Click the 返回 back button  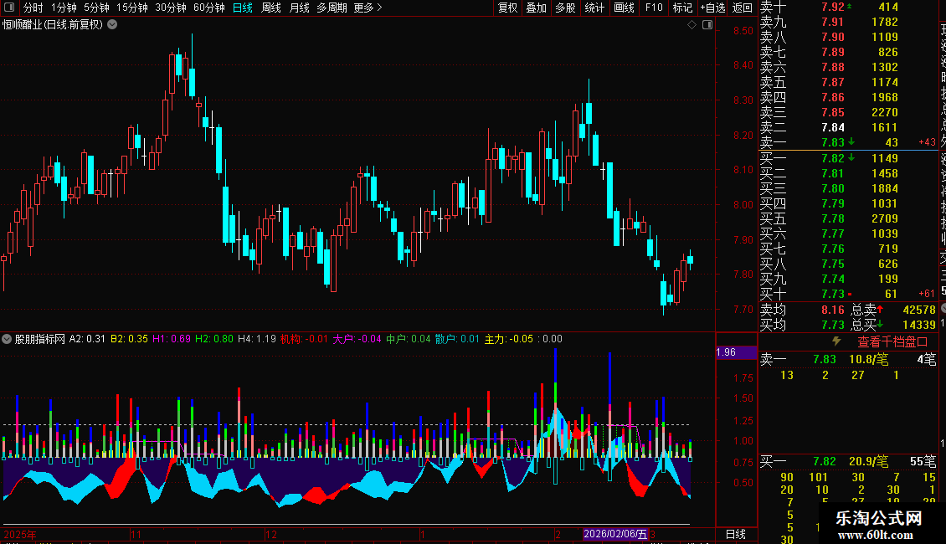tap(742, 8)
